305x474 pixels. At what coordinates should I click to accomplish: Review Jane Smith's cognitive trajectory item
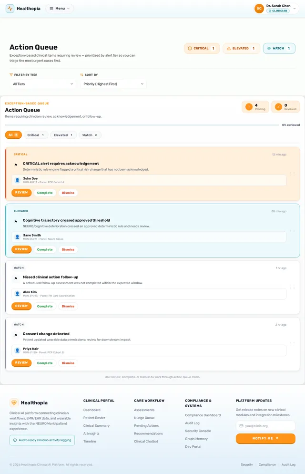[21, 249]
